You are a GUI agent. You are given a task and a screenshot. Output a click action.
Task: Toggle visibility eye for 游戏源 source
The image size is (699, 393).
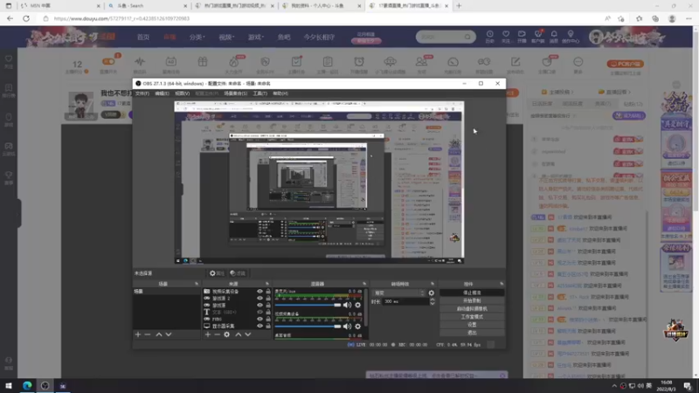[x=260, y=305]
